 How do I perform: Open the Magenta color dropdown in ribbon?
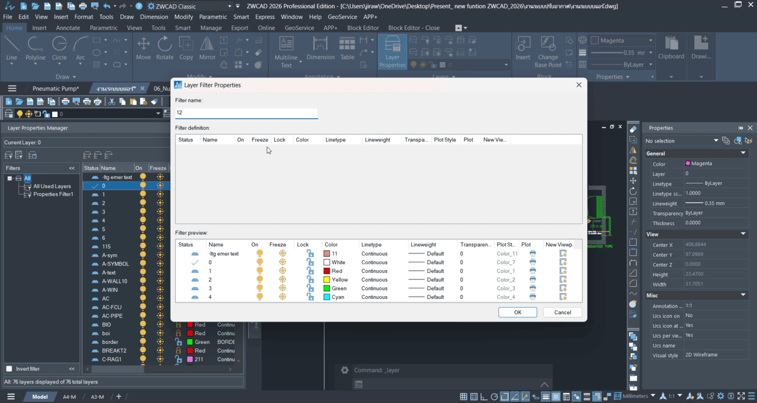[x=650, y=41]
